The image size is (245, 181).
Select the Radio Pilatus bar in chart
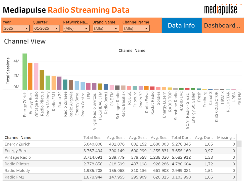click(x=42, y=80)
